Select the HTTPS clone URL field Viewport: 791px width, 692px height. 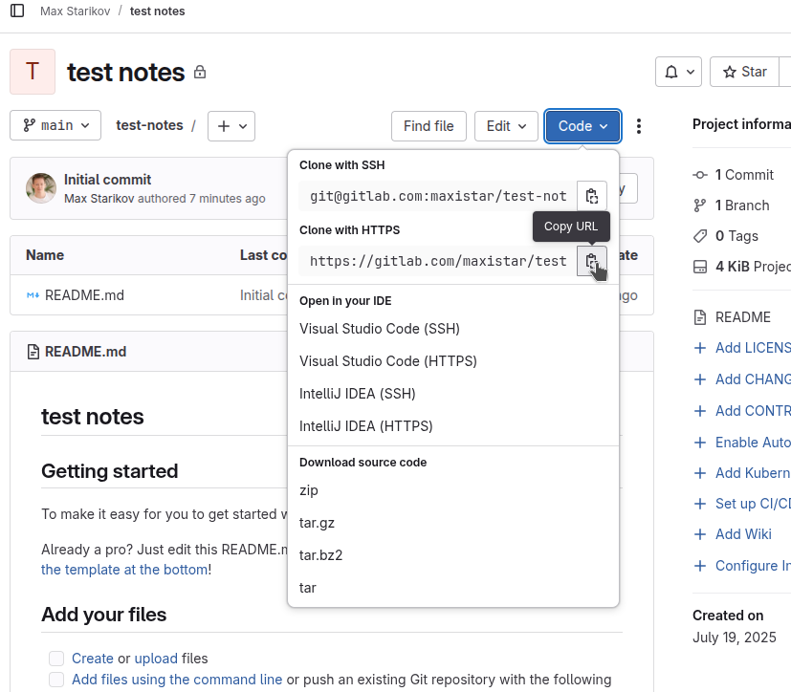pos(438,261)
